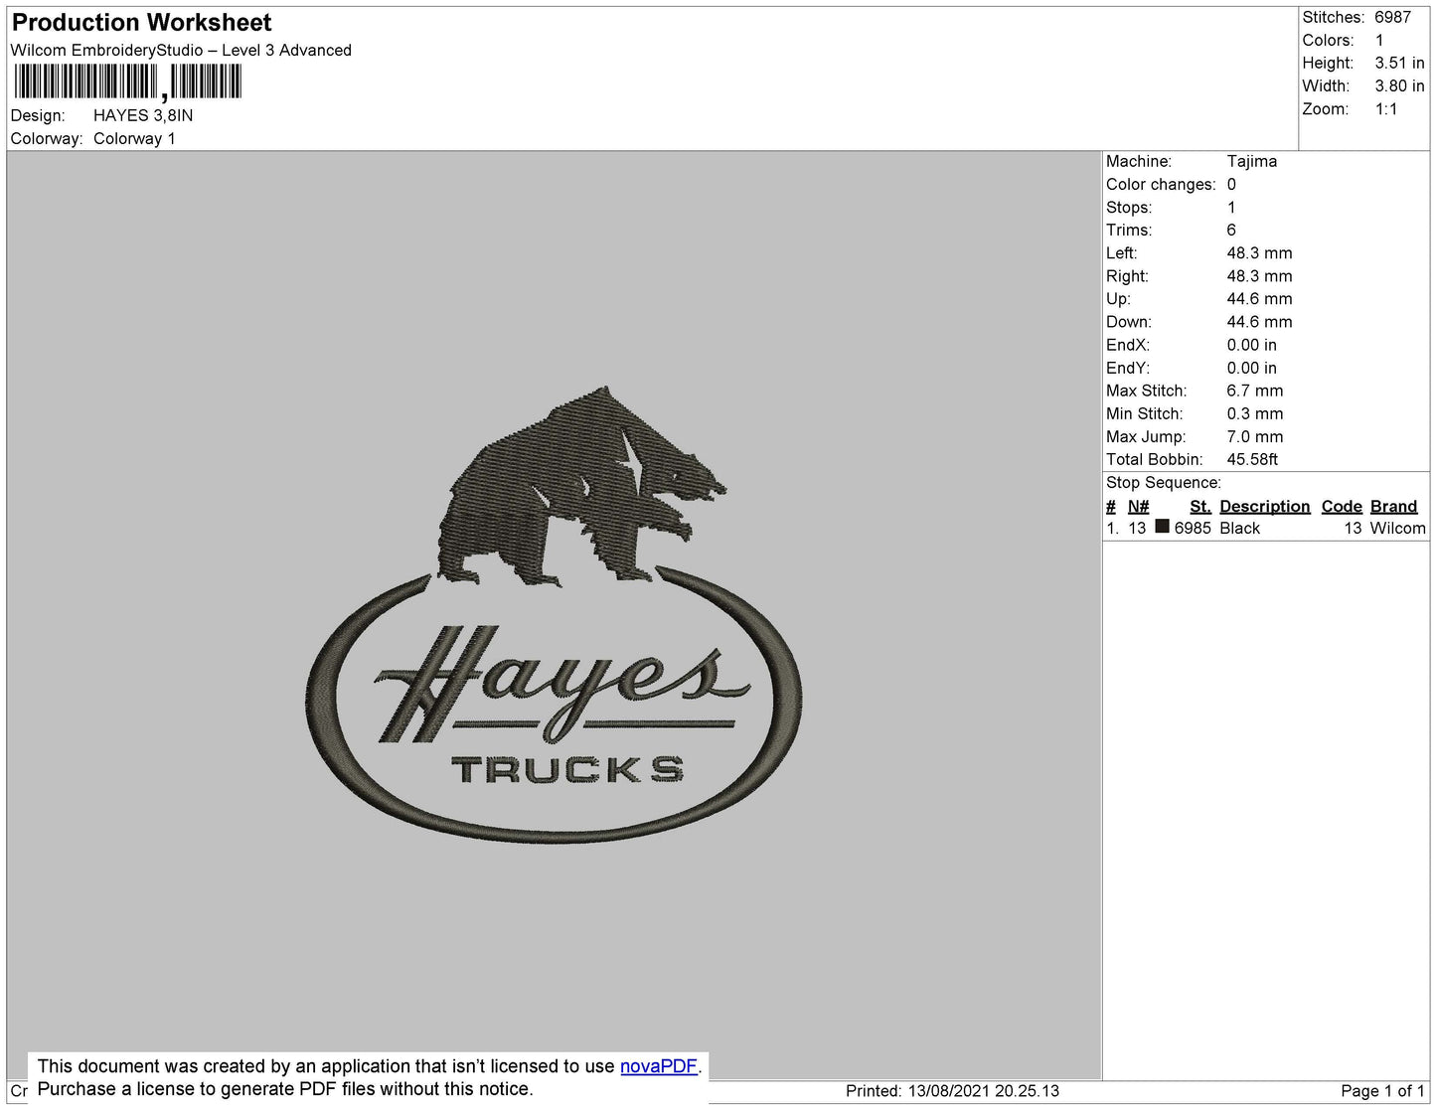Click the 'Stop Sequence:' label
1436x1110 pixels.
pos(1164,482)
